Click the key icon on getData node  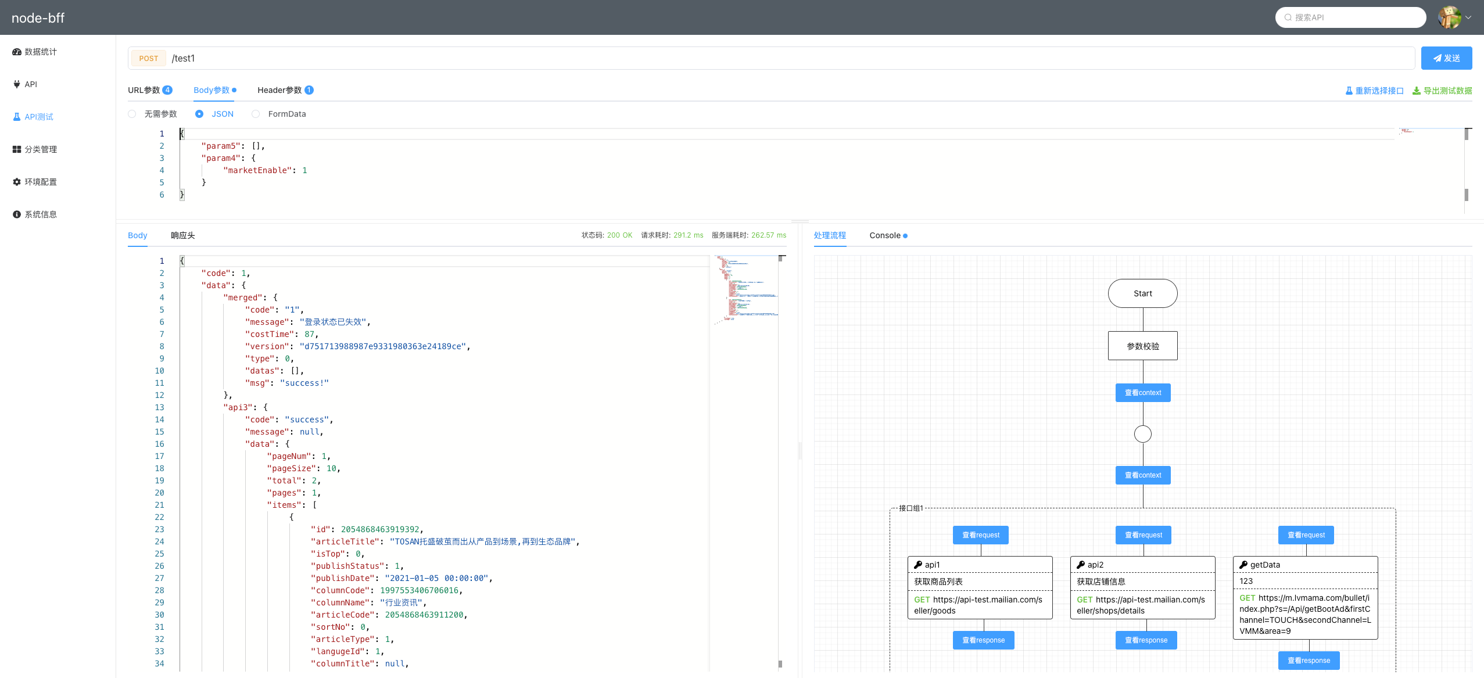1243,565
